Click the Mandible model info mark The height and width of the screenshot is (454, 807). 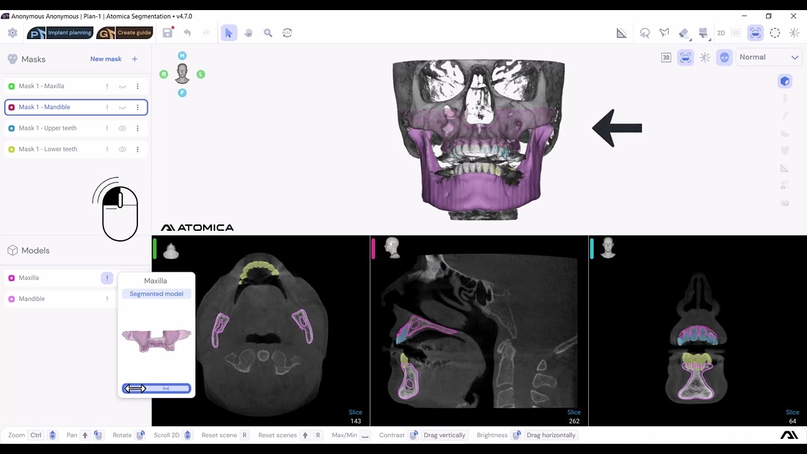(x=107, y=299)
